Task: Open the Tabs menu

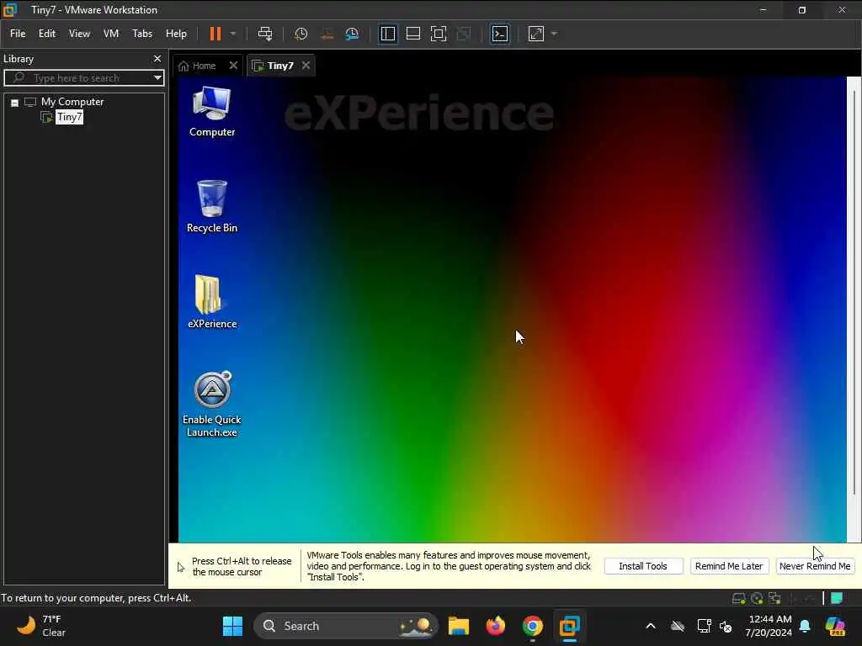Action: click(x=141, y=34)
